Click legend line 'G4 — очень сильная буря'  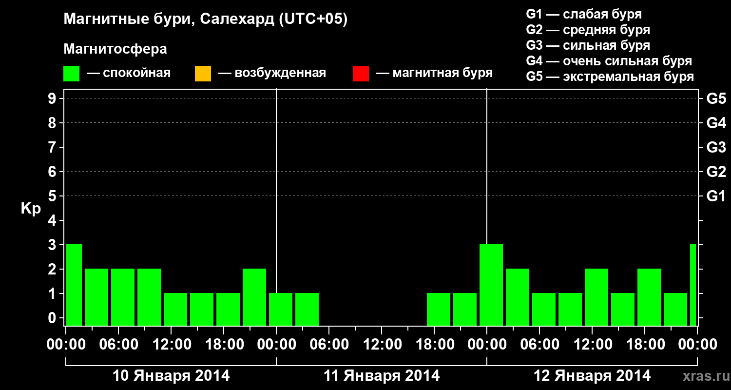click(x=609, y=61)
